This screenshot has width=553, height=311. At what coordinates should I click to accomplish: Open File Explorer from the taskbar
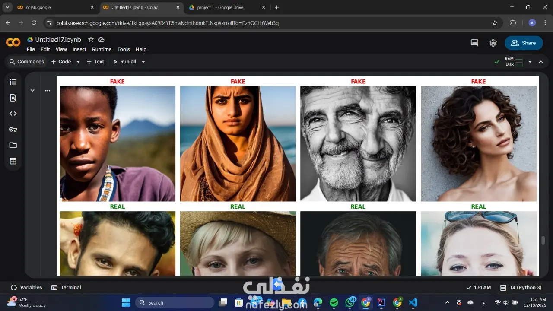point(286,302)
